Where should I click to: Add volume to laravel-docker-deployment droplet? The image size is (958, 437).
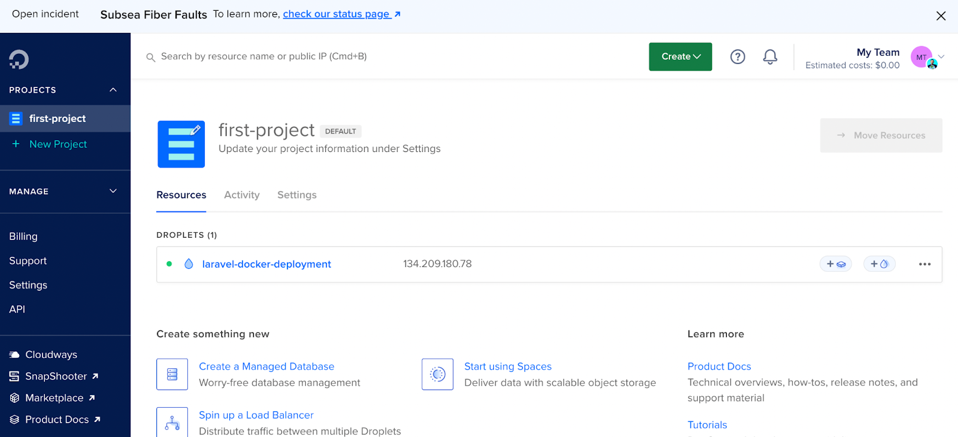tap(836, 264)
